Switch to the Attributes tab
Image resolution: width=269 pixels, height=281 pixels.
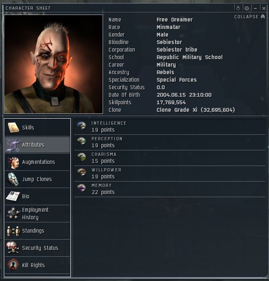[37, 145]
